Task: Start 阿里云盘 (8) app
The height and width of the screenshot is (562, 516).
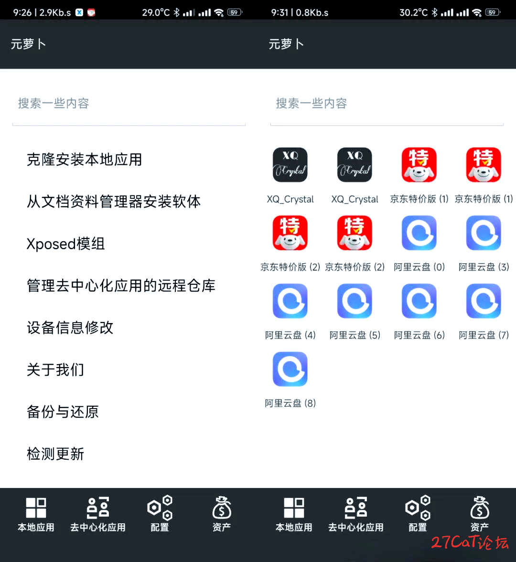Action: pyautogui.click(x=290, y=369)
